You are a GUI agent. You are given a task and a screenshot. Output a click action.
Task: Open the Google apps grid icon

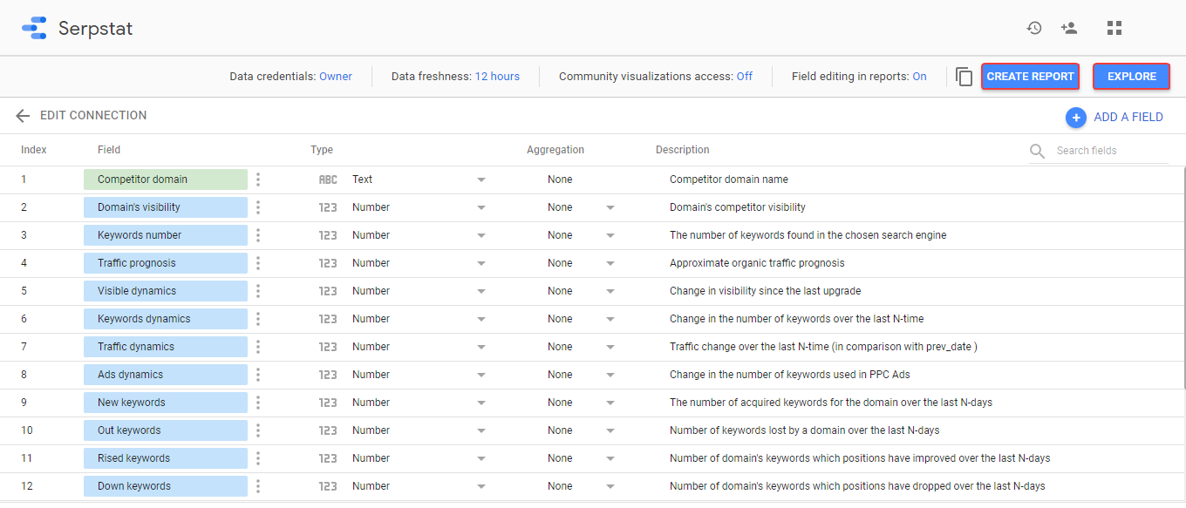pos(1114,28)
